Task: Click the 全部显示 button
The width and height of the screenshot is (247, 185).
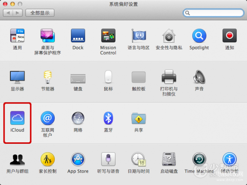Action: 40,13
